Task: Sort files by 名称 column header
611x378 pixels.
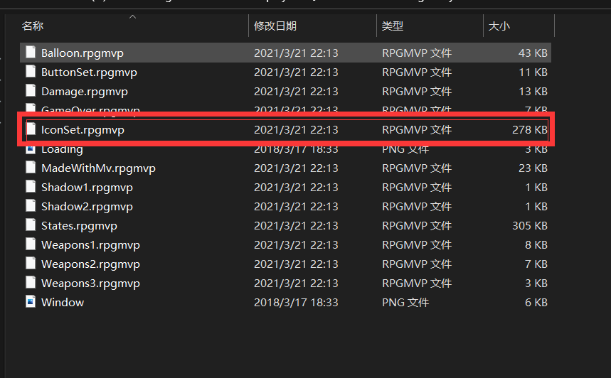Action: [33, 26]
